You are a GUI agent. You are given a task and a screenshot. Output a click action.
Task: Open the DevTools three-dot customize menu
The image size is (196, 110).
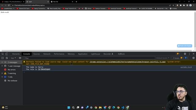(189, 54)
